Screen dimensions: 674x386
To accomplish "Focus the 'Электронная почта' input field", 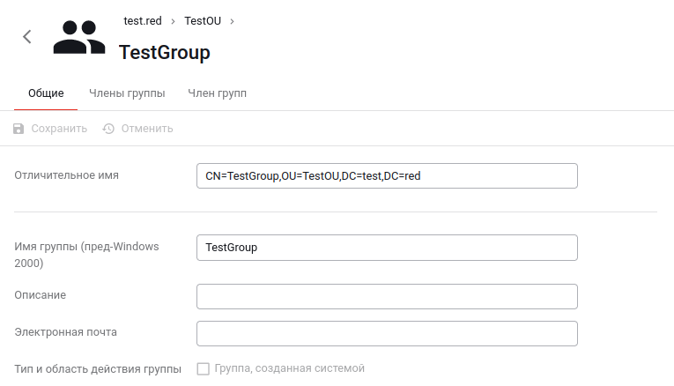I will tap(387, 334).
